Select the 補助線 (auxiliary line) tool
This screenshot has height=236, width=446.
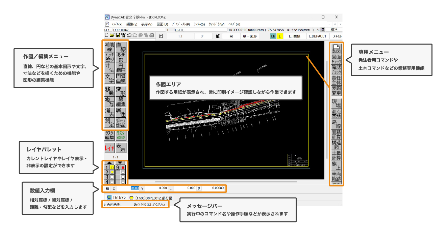tap(109, 47)
